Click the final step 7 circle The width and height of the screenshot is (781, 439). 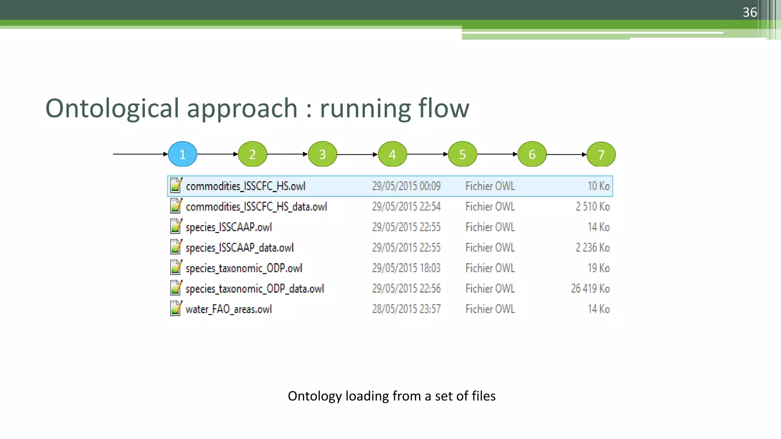coord(601,155)
